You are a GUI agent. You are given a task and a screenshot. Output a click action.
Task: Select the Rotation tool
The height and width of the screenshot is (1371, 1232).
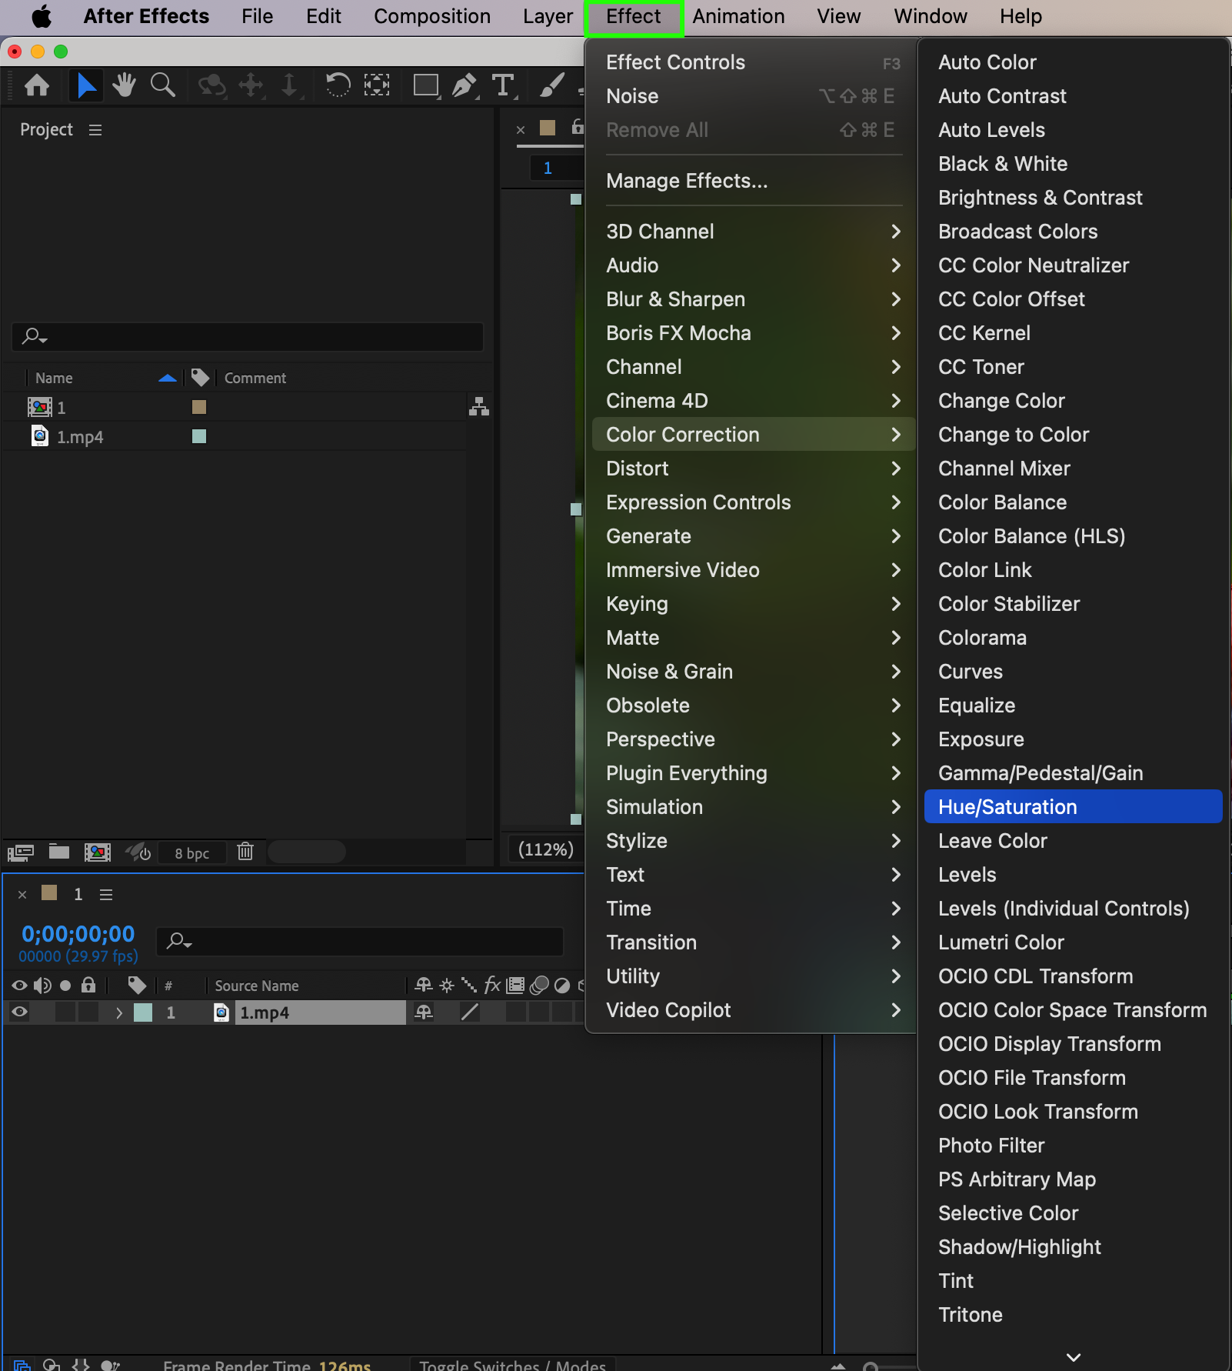(338, 85)
